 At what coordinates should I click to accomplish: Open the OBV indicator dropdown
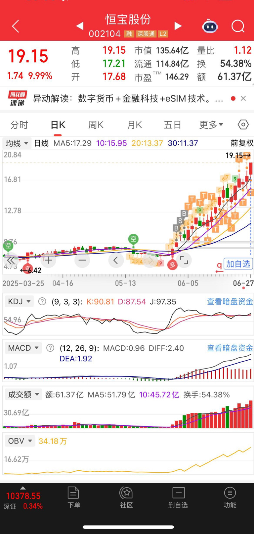point(20,441)
